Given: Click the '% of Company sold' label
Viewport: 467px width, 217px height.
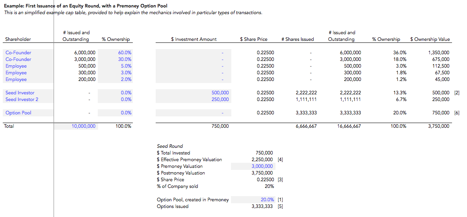Looking at the screenshot, I should click(177, 186).
